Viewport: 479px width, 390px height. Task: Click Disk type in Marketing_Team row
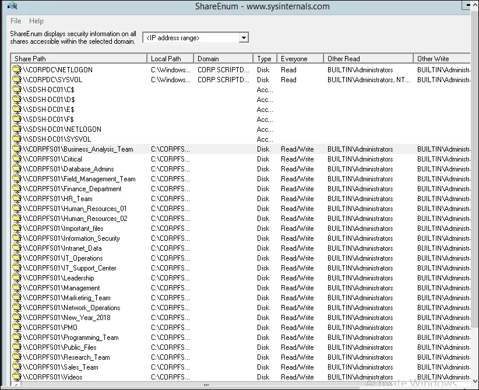click(263, 298)
